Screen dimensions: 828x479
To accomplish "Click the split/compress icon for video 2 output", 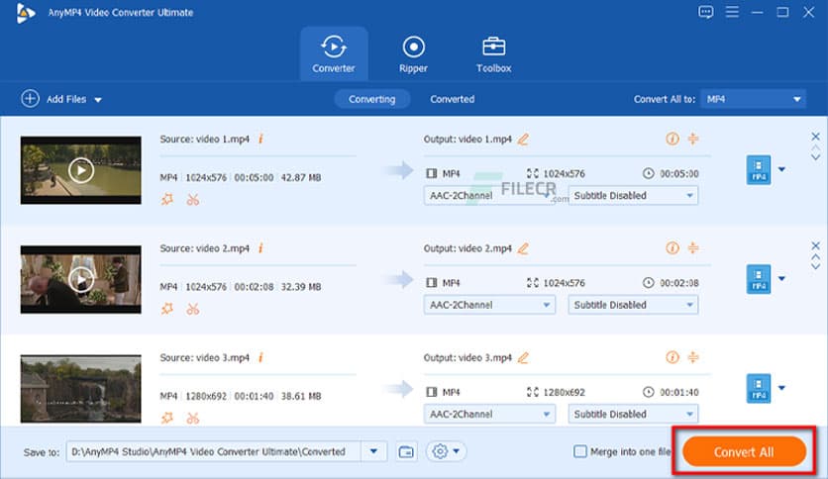I will 693,248.
